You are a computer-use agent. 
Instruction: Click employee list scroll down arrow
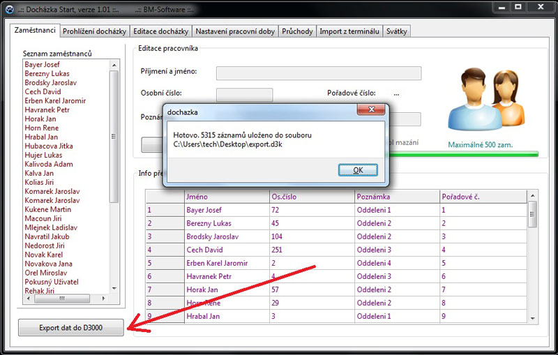coord(114,289)
